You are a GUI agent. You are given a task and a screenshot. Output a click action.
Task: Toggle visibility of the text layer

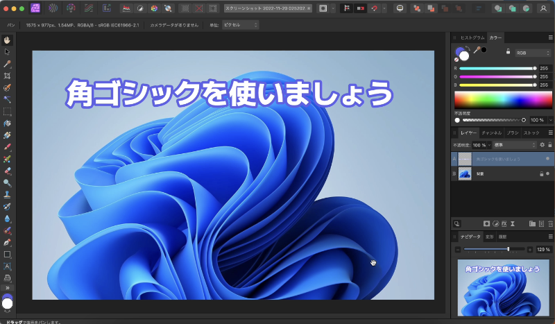547,159
